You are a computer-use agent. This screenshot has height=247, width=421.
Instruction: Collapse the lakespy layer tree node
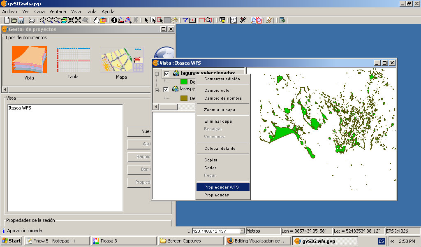(x=157, y=89)
